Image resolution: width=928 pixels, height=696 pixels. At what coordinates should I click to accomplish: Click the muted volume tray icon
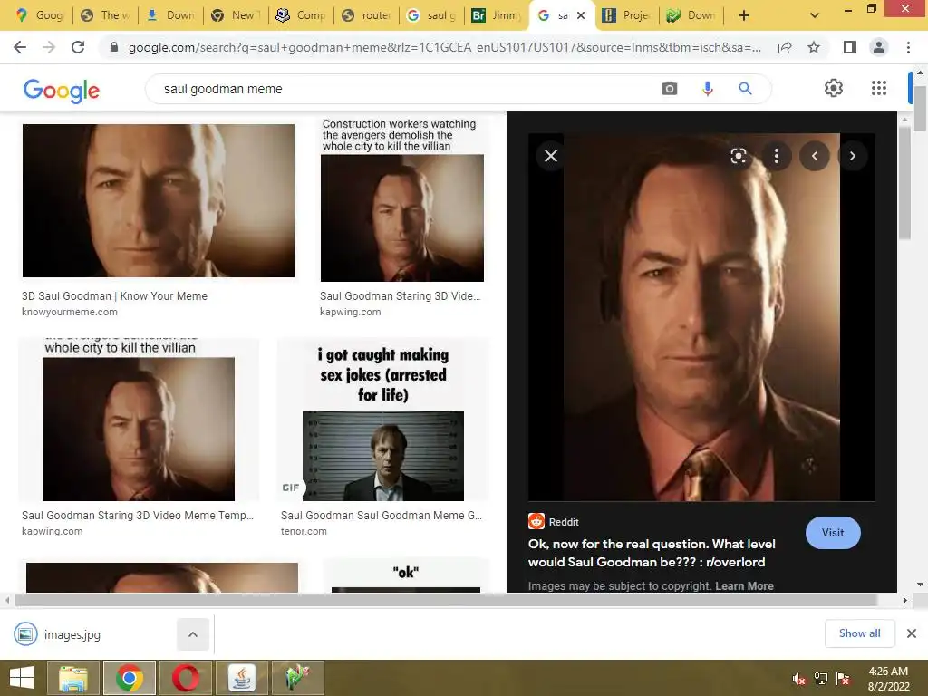(799, 679)
